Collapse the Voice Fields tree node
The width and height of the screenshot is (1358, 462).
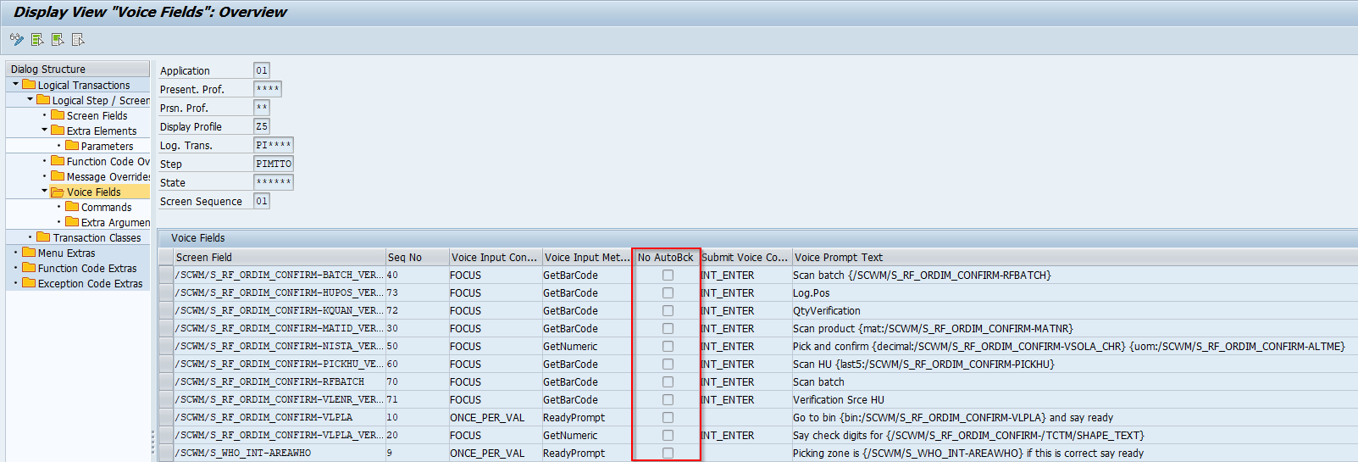[x=45, y=192]
